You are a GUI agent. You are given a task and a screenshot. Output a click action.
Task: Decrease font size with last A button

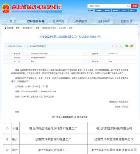[121, 46]
